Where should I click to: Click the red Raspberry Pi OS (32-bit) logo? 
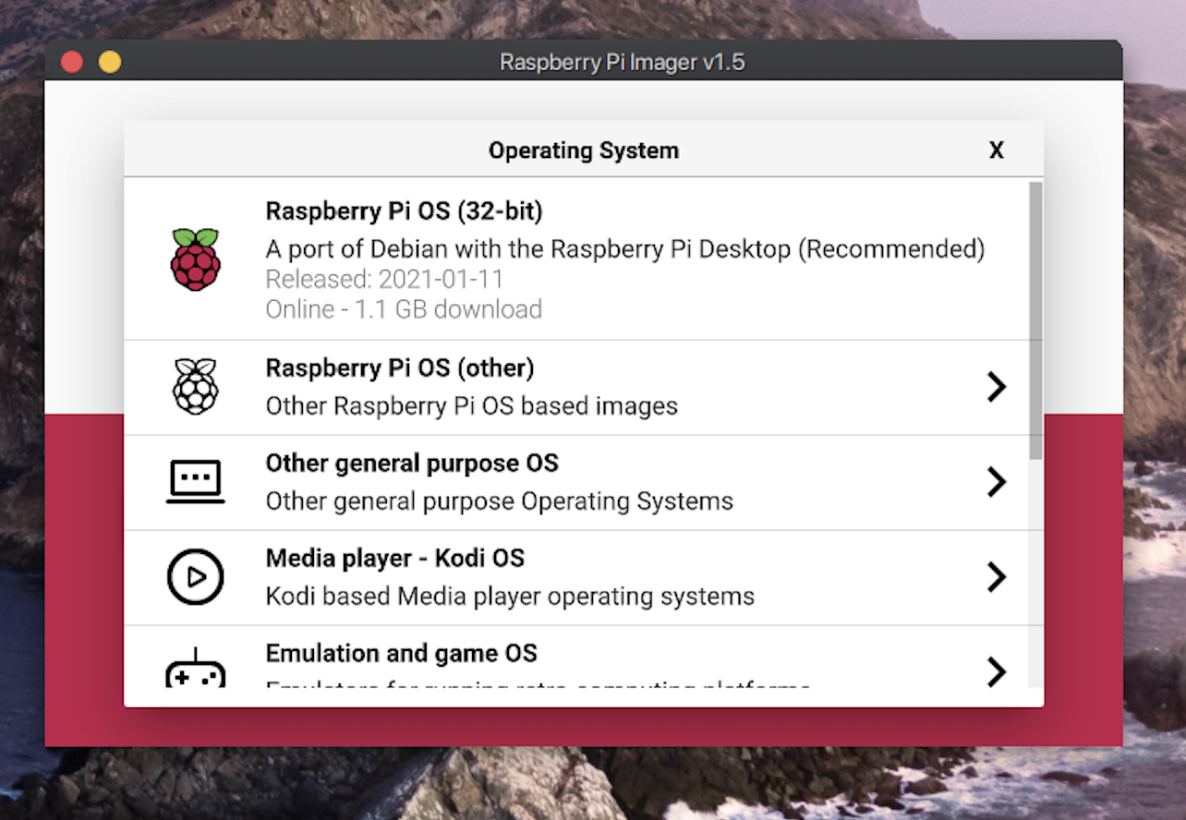tap(196, 259)
